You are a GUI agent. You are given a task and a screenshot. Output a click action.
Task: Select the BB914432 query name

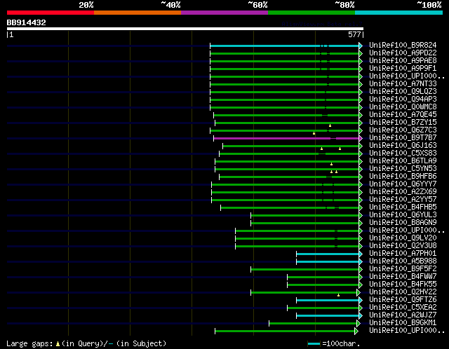[x=27, y=22]
